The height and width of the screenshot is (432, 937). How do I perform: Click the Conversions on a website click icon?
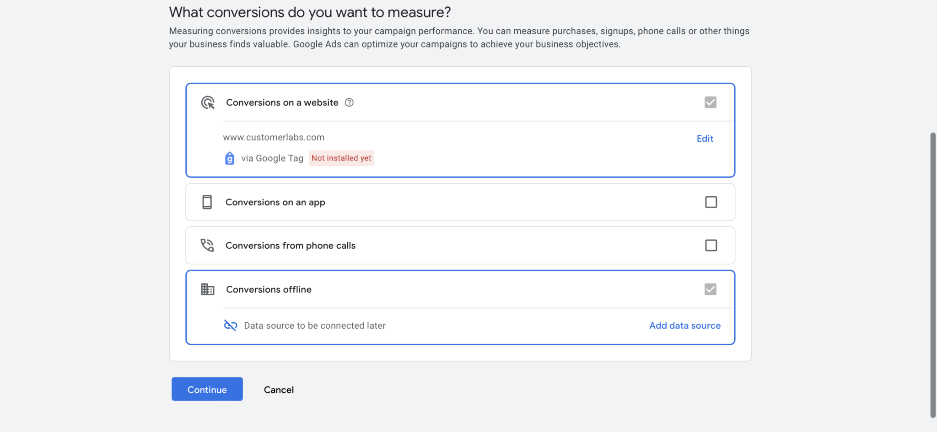click(207, 102)
